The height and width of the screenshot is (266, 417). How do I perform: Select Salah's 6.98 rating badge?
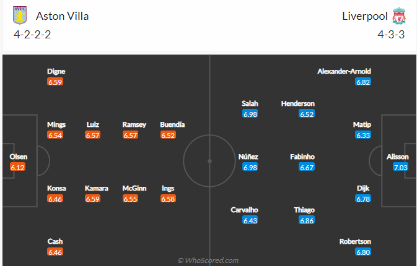(x=250, y=114)
